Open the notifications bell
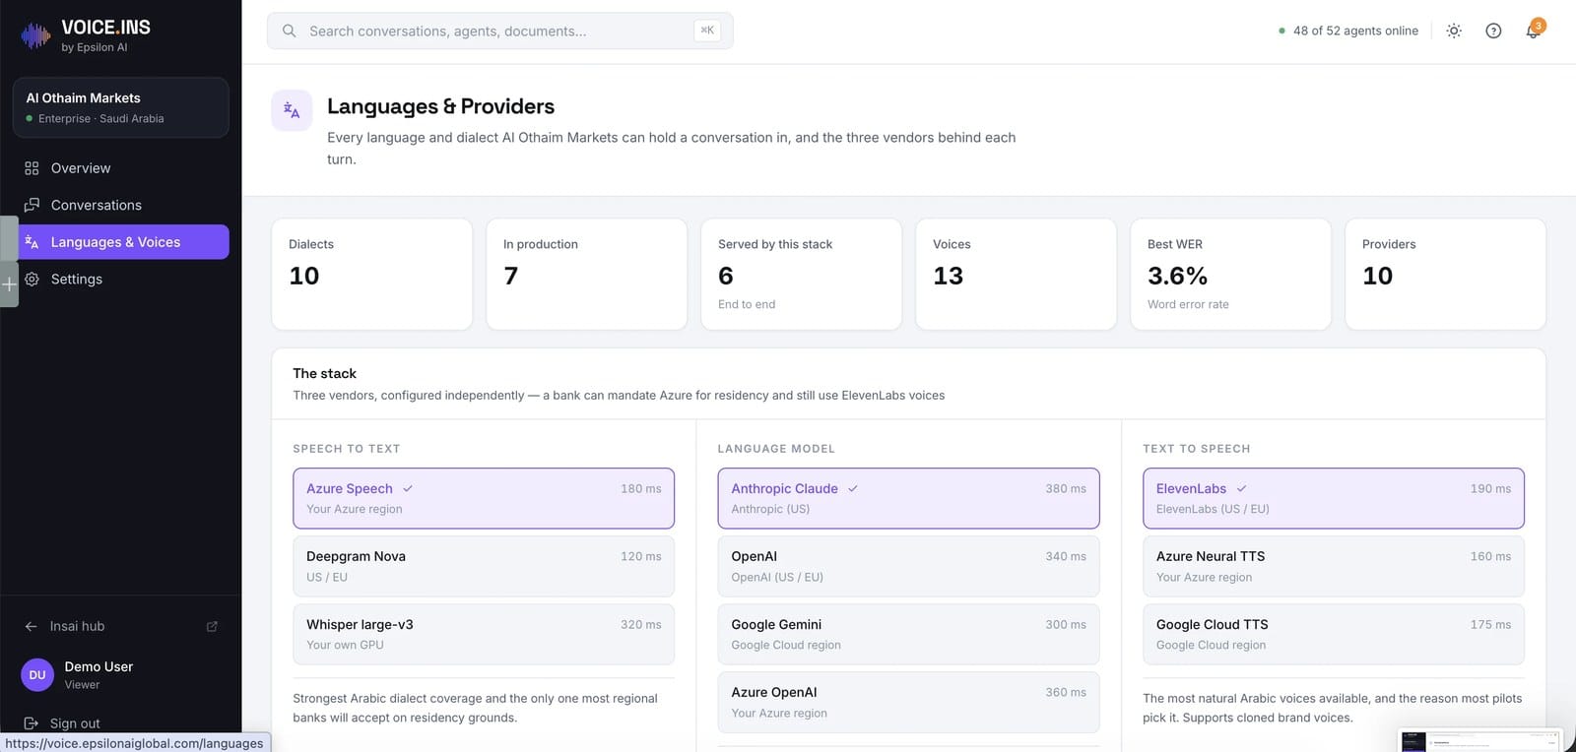1576x752 pixels. 1533,31
